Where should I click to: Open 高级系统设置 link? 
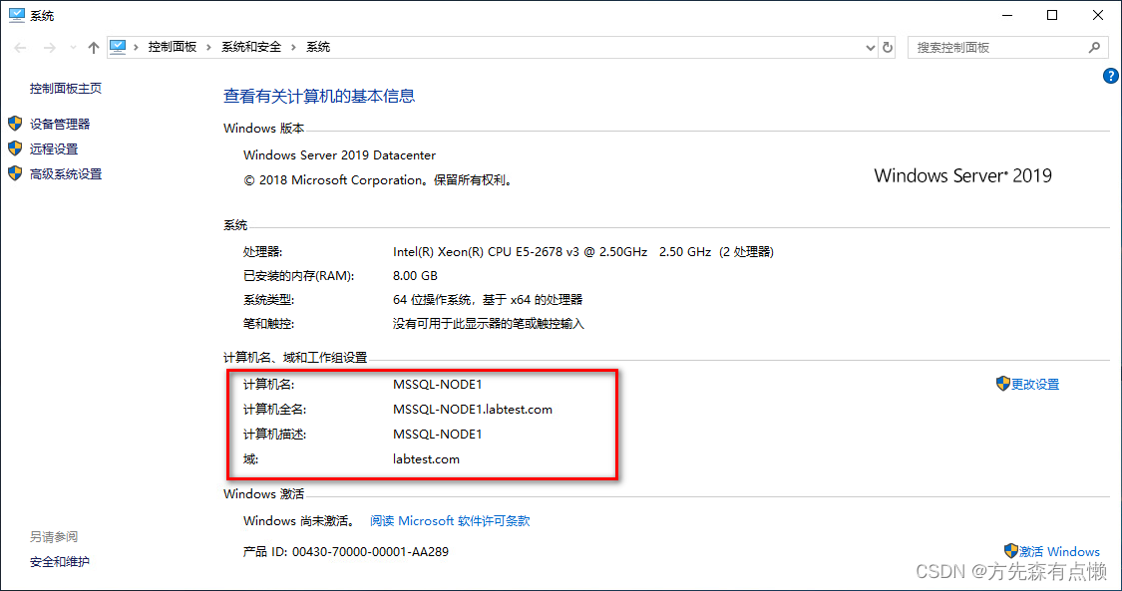coord(66,173)
